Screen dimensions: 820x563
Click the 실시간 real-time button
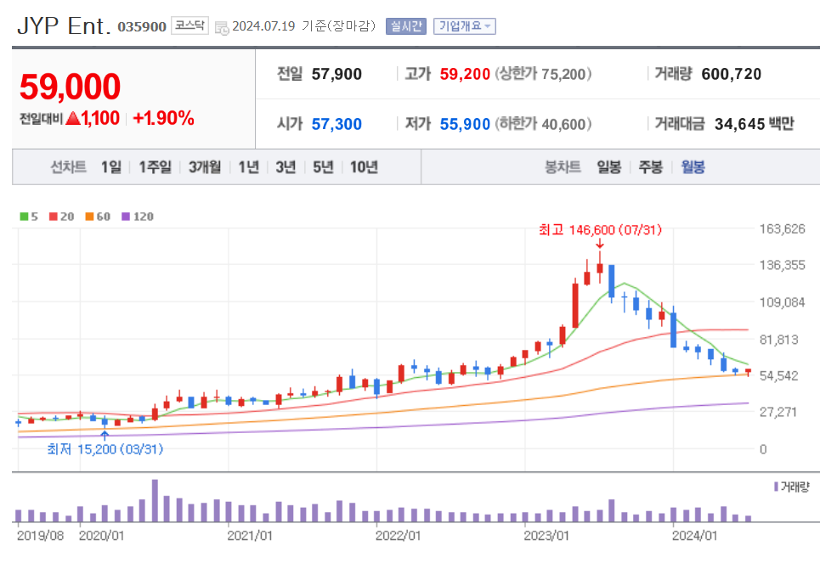pyautogui.click(x=406, y=26)
